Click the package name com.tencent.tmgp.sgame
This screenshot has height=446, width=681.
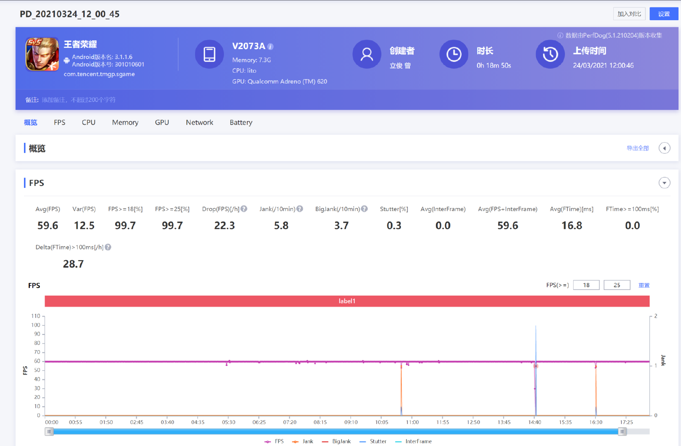click(99, 74)
